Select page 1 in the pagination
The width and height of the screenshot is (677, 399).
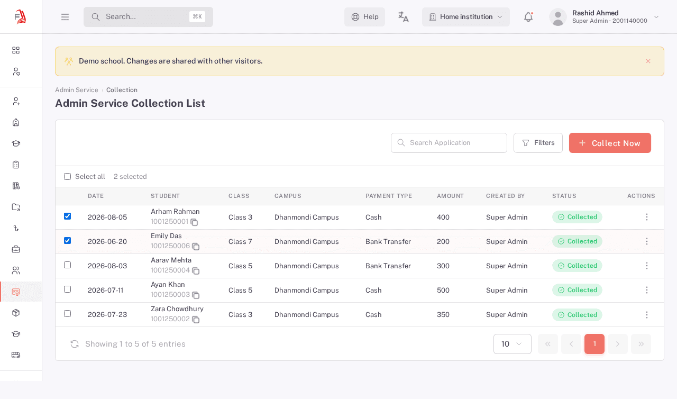coord(594,344)
